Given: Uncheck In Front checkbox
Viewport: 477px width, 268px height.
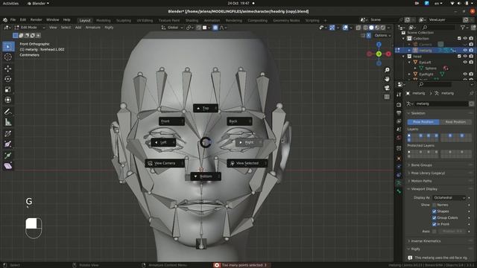Looking at the screenshot, I should click(x=434, y=224).
